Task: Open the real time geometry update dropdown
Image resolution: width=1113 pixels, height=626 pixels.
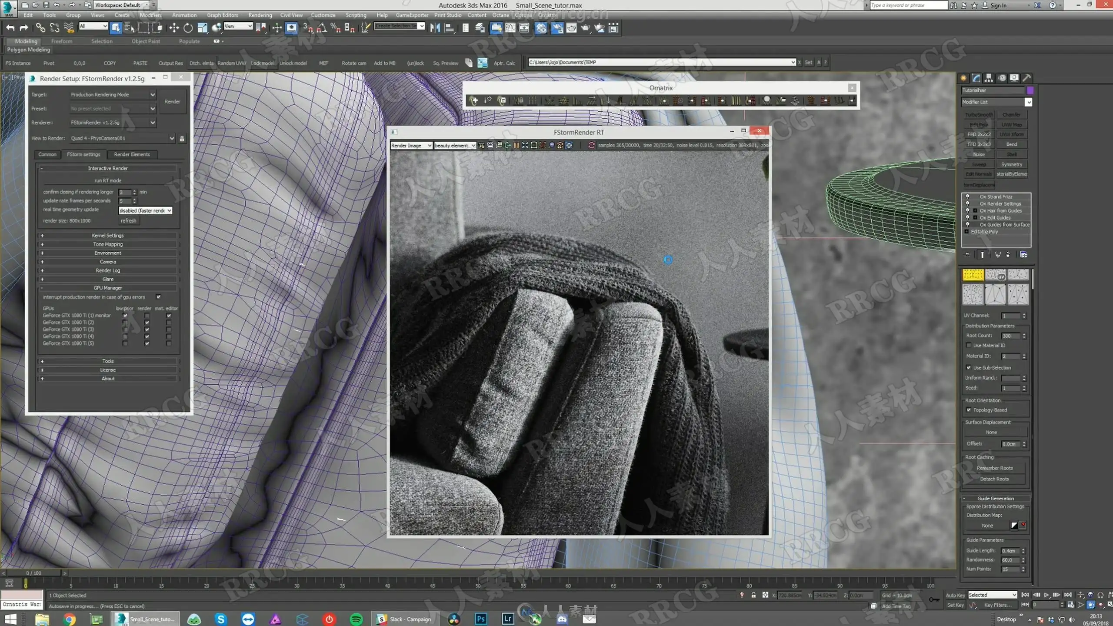Action: point(146,210)
